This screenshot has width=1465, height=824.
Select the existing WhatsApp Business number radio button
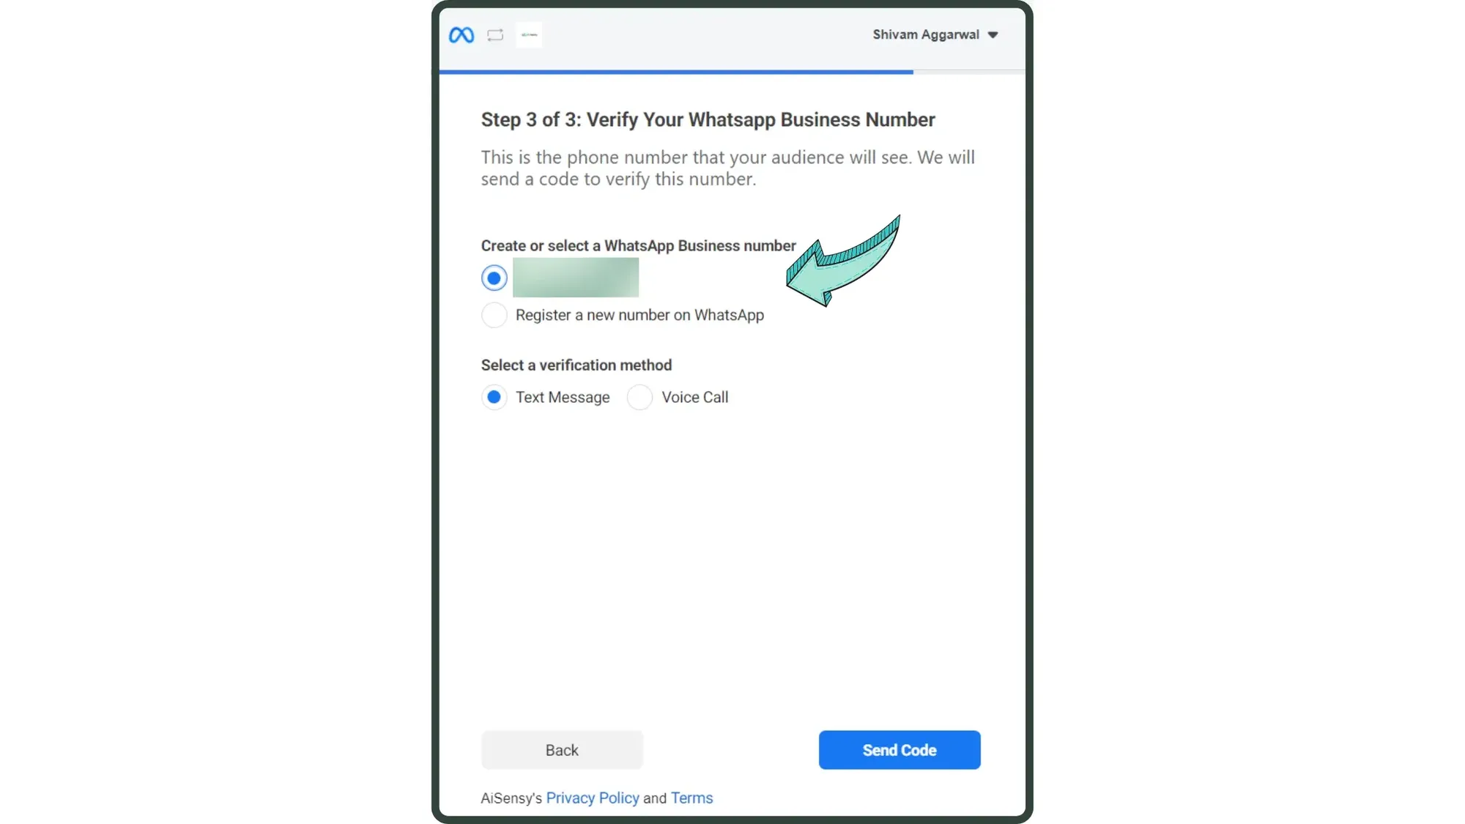[x=494, y=278]
